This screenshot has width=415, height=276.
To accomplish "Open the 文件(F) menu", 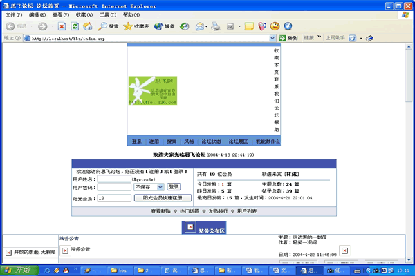I will 14,14.
